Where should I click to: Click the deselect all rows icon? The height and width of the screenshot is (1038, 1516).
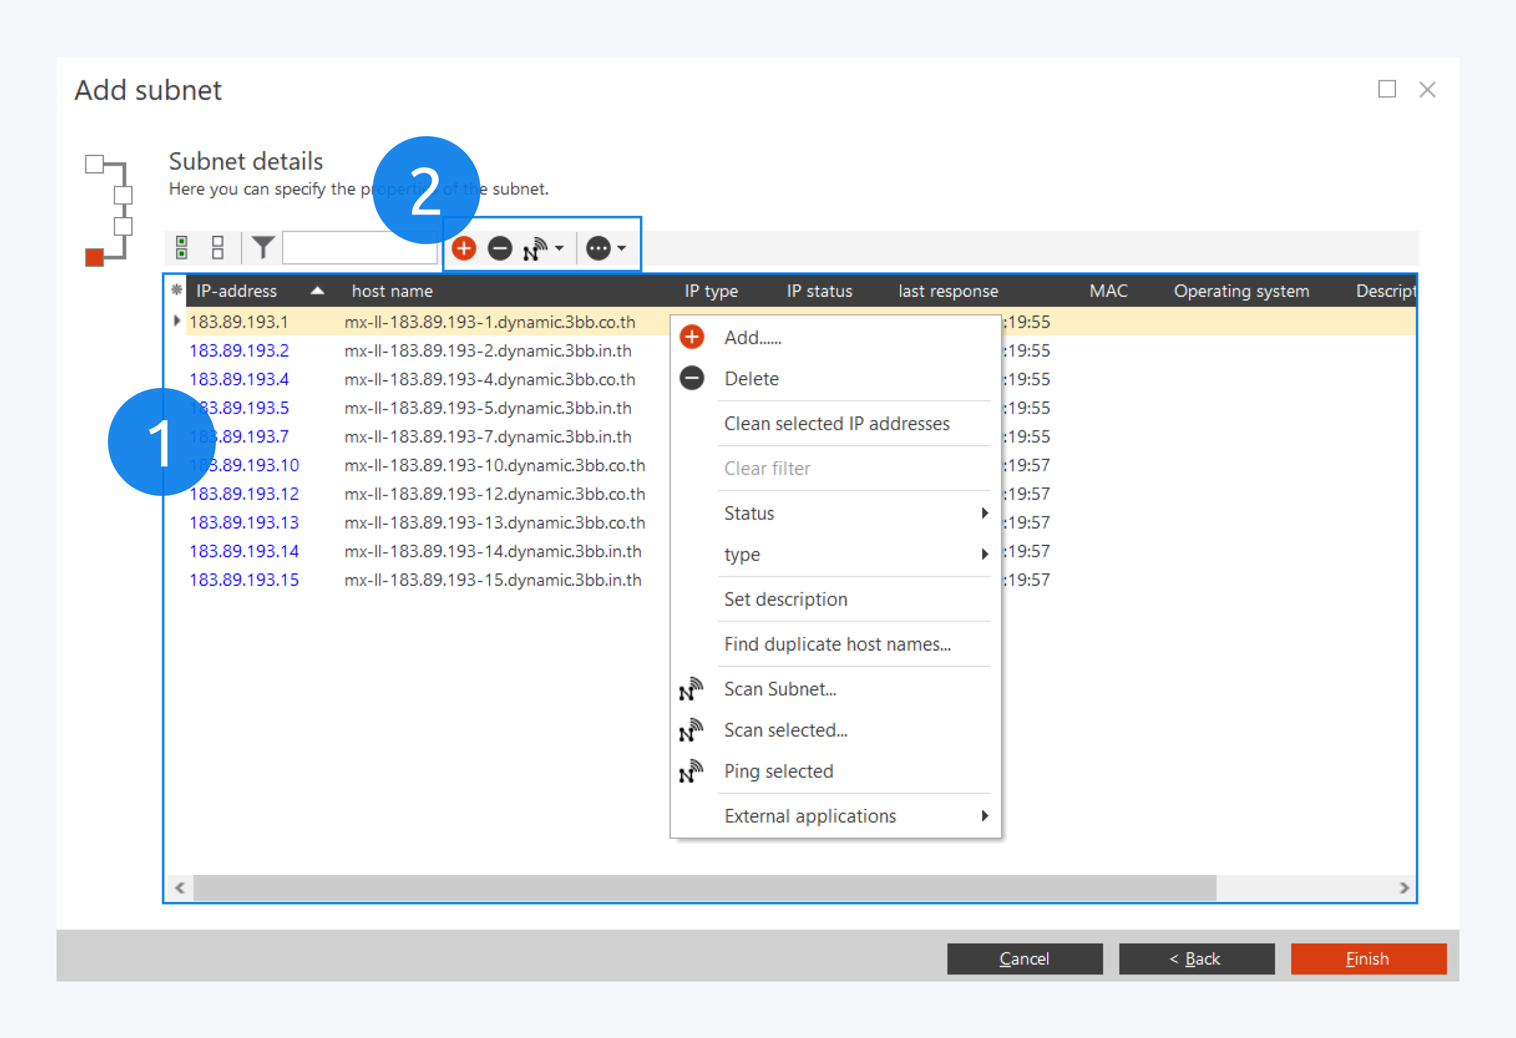coord(218,248)
